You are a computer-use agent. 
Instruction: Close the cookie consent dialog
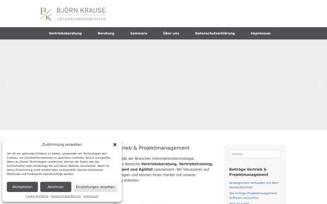114,145
